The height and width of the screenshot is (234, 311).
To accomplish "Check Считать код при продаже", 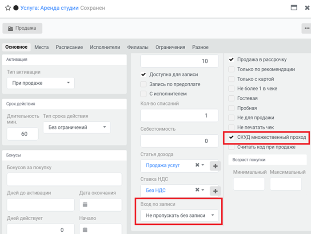I will click(x=231, y=147).
